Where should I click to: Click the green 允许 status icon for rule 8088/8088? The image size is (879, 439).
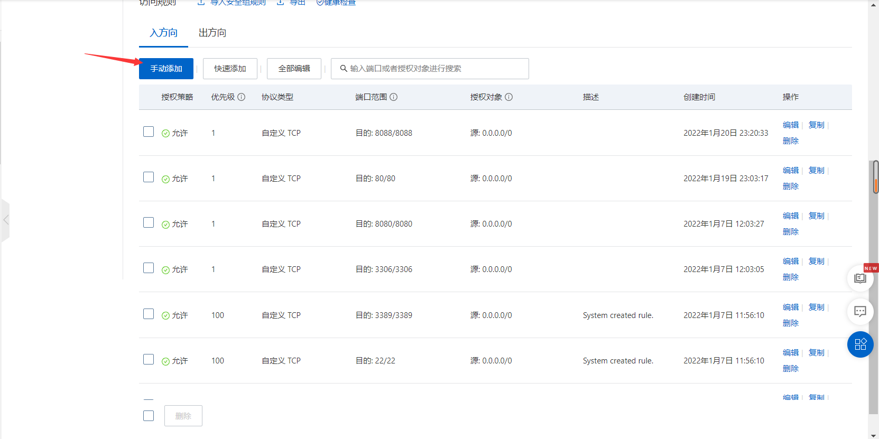tap(165, 133)
